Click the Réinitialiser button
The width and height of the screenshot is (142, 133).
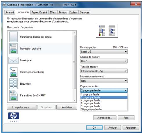click(x=66, y=107)
